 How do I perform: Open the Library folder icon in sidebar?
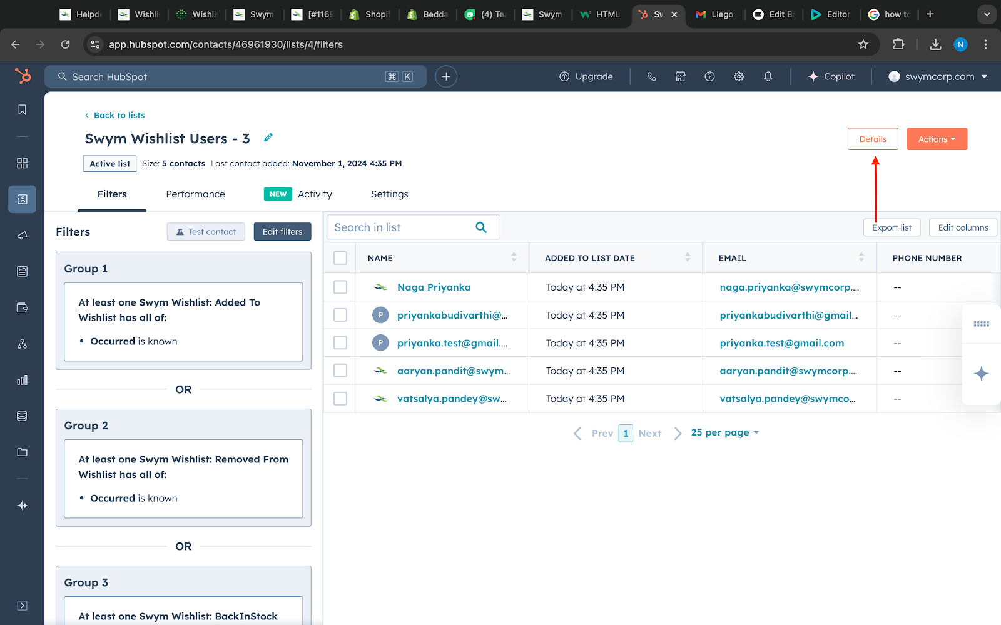tap(22, 452)
